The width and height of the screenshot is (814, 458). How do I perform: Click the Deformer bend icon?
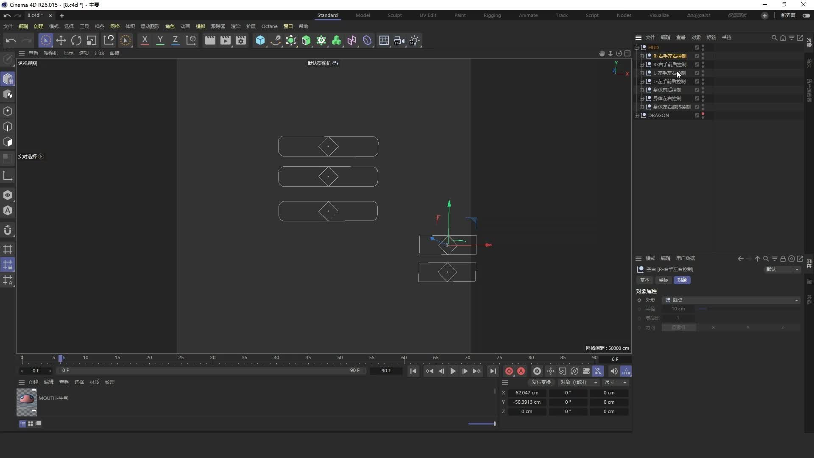pyautogui.click(x=367, y=40)
